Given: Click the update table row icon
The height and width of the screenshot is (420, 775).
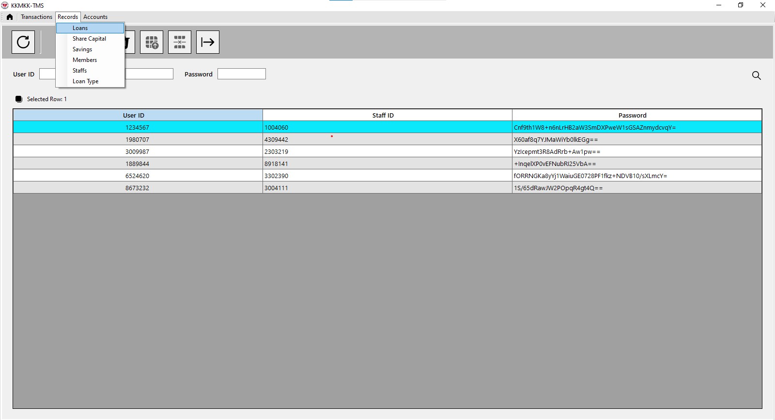Looking at the screenshot, I should (152, 42).
